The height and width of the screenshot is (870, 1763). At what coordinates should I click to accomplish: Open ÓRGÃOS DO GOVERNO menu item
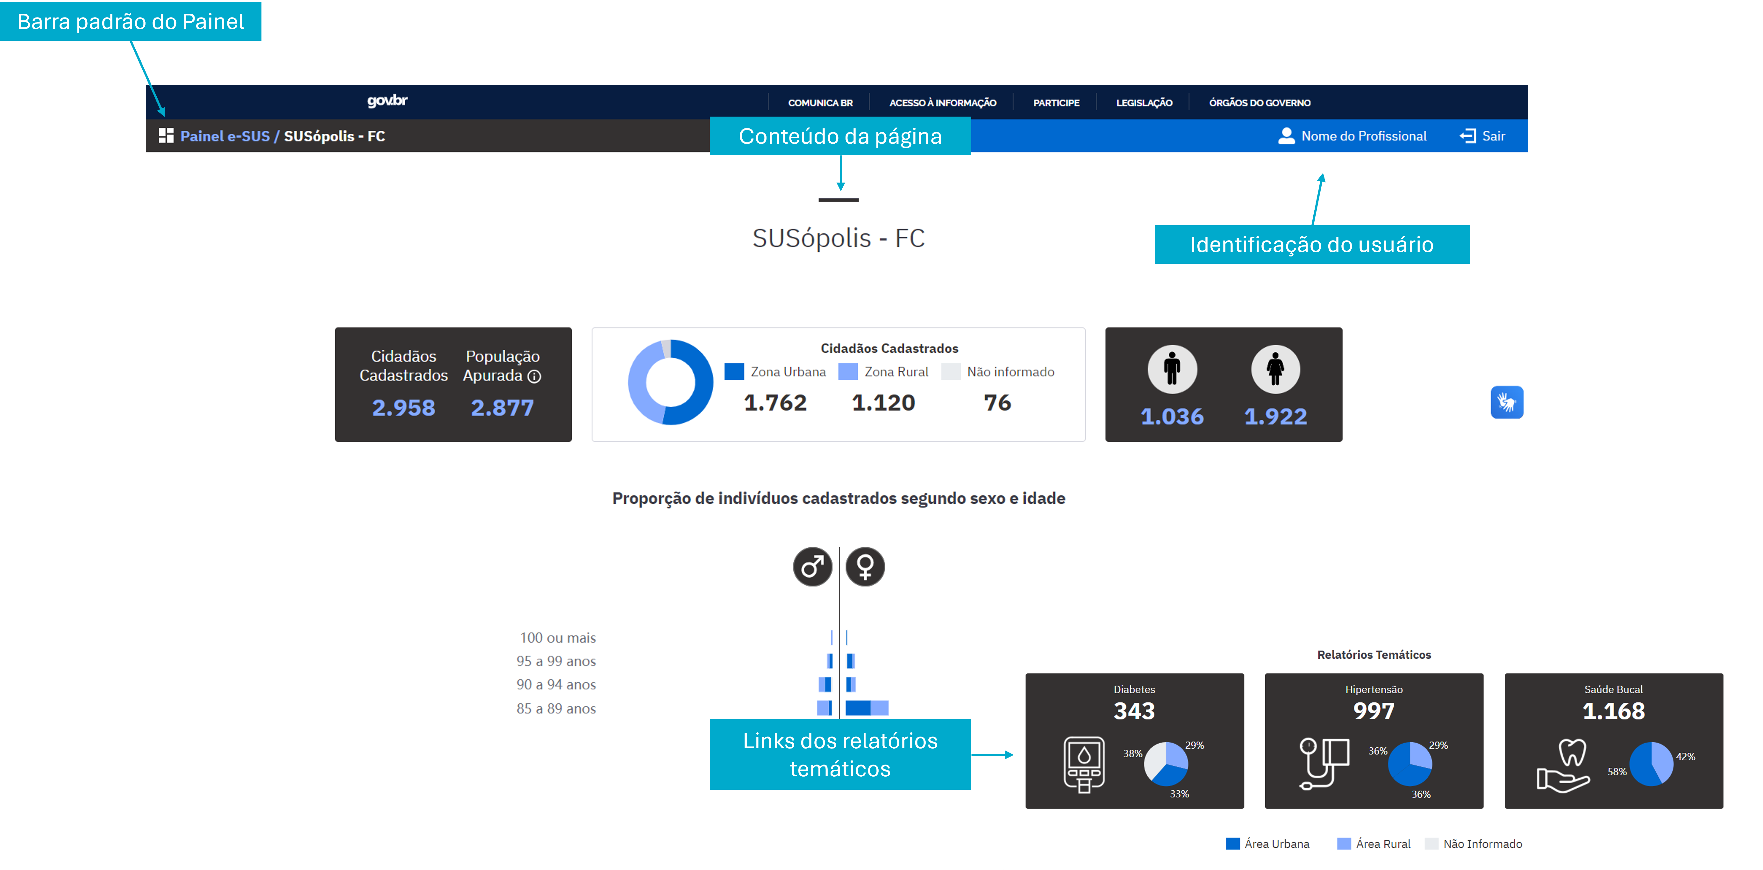pos(1259,103)
